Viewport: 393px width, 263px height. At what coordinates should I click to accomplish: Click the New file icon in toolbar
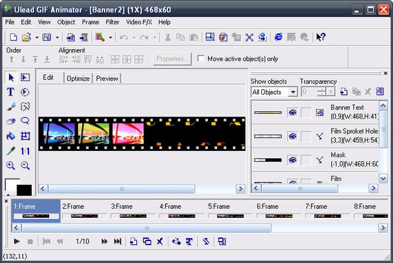13,38
